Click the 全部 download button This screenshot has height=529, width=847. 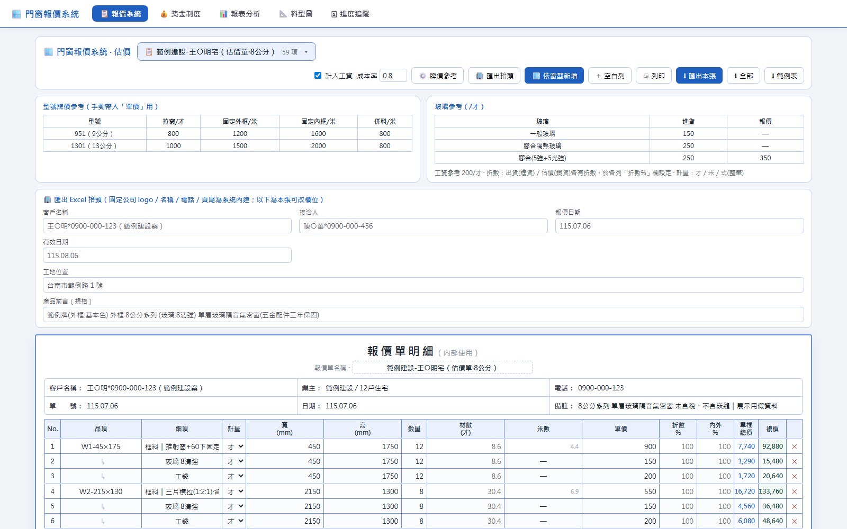tap(743, 76)
